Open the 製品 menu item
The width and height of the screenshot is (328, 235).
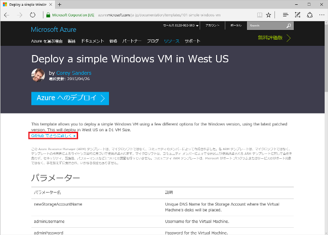pyautogui.click(x=71, y=41)
